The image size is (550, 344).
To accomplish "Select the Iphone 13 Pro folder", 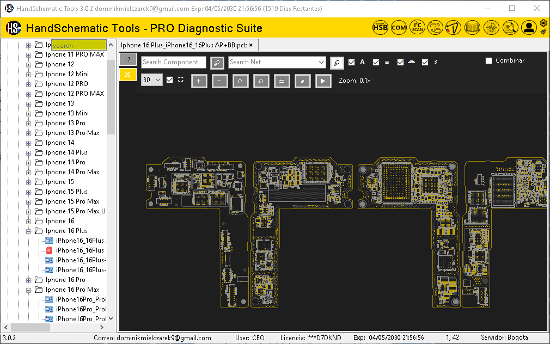I will [x=65, y=123].
